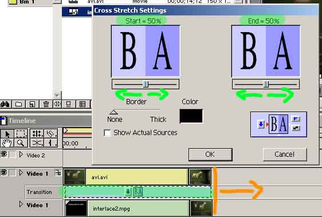This screenshot has width=322, height=218.
Task: Hide Video 2 track eye icon
Action: [x=3, y=154]
